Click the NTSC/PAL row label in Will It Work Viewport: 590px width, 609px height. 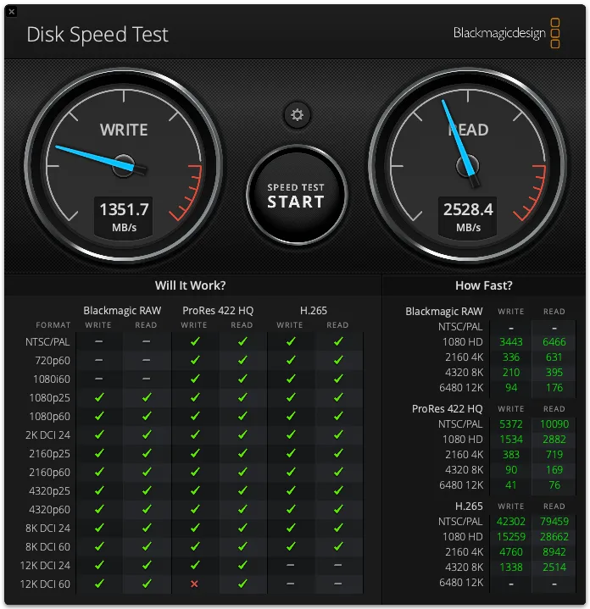pyautogui.click(x=47, y=342)
